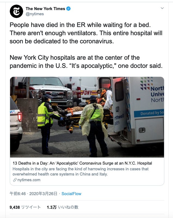The height and width of the screenshot is (218, 173).
Task: Visit the @nytimes handle
Action: (x=35, y=14)
